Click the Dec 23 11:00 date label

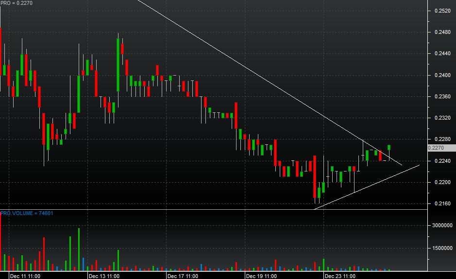tap(340, 276)
